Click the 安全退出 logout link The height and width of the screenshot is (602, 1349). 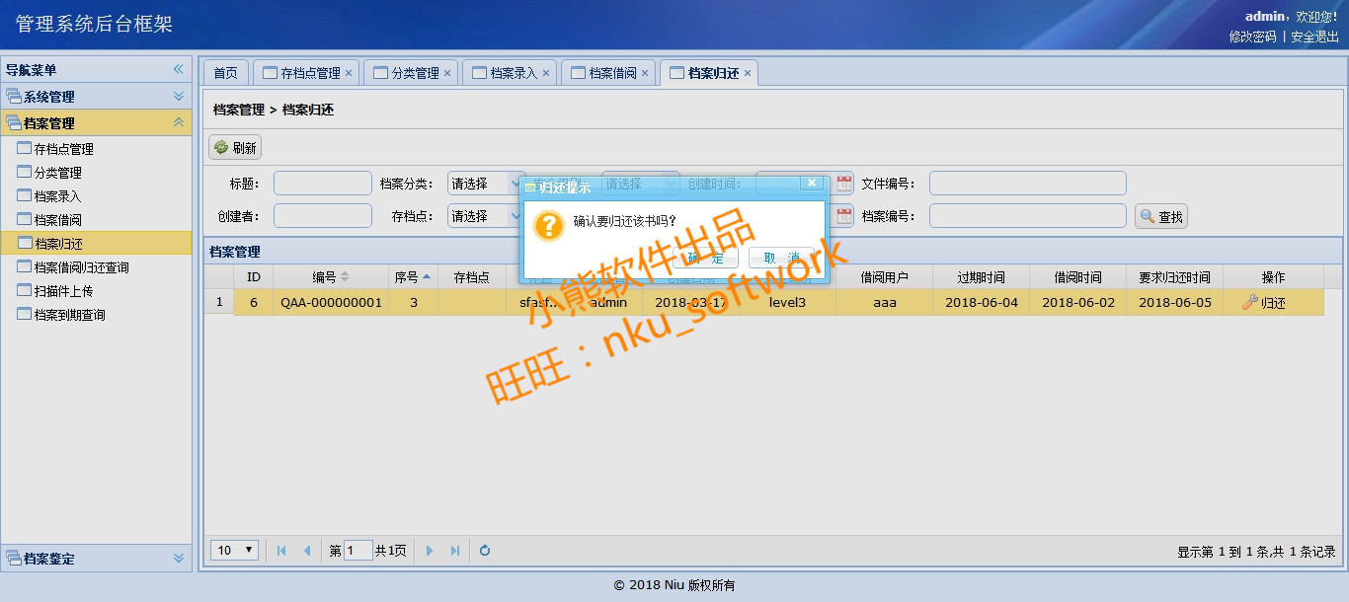click(1314, 37)
